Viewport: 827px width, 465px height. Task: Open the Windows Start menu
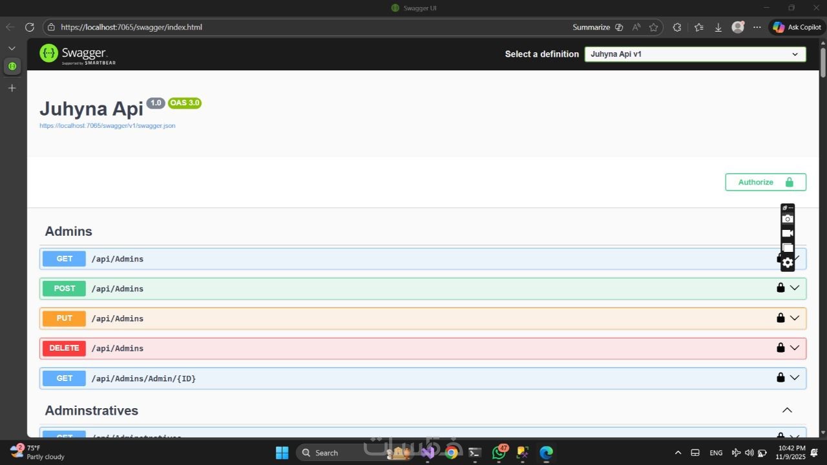(x=282, y=453)
